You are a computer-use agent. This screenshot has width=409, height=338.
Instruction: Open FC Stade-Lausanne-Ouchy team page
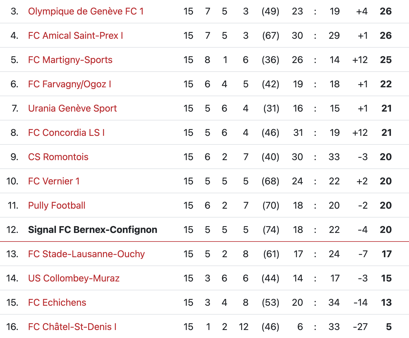point(86,254)
